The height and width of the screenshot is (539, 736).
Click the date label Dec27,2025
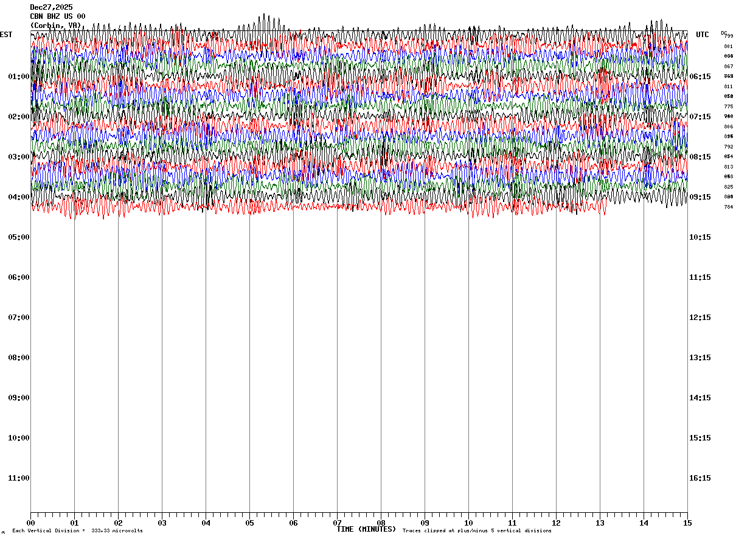(x=51, y=7)
